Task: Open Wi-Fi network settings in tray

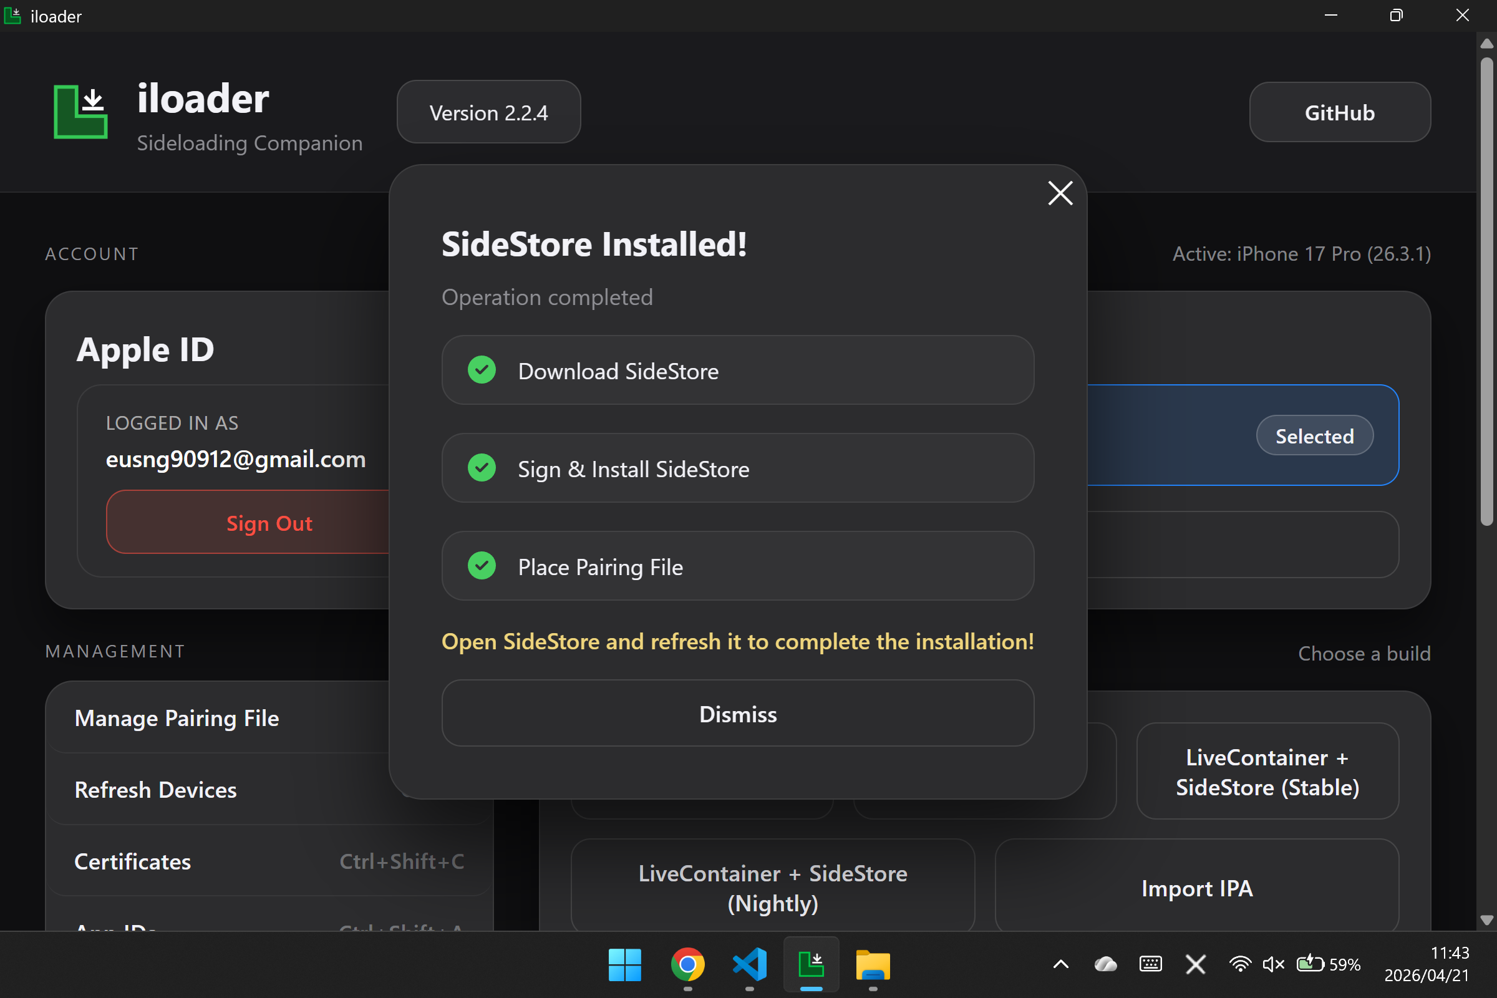Action: 1240,964
